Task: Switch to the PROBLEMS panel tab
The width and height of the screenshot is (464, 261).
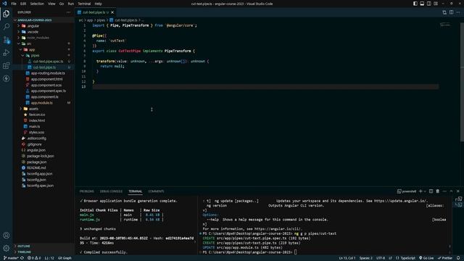Action: point(87,191)
